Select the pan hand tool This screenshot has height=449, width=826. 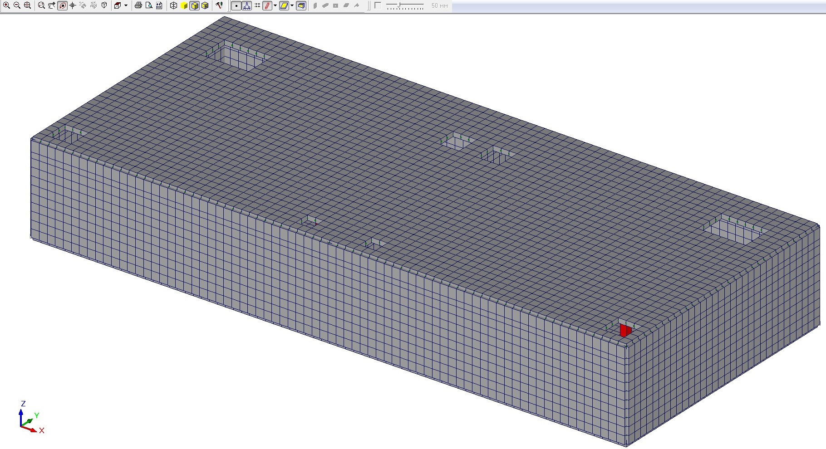pyautogui.click(x=52, y=5)
